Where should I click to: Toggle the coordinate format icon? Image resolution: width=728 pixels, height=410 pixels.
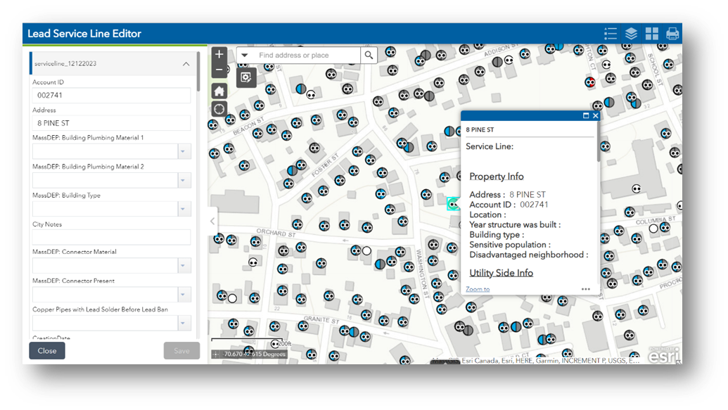click(x=216, y=354)
